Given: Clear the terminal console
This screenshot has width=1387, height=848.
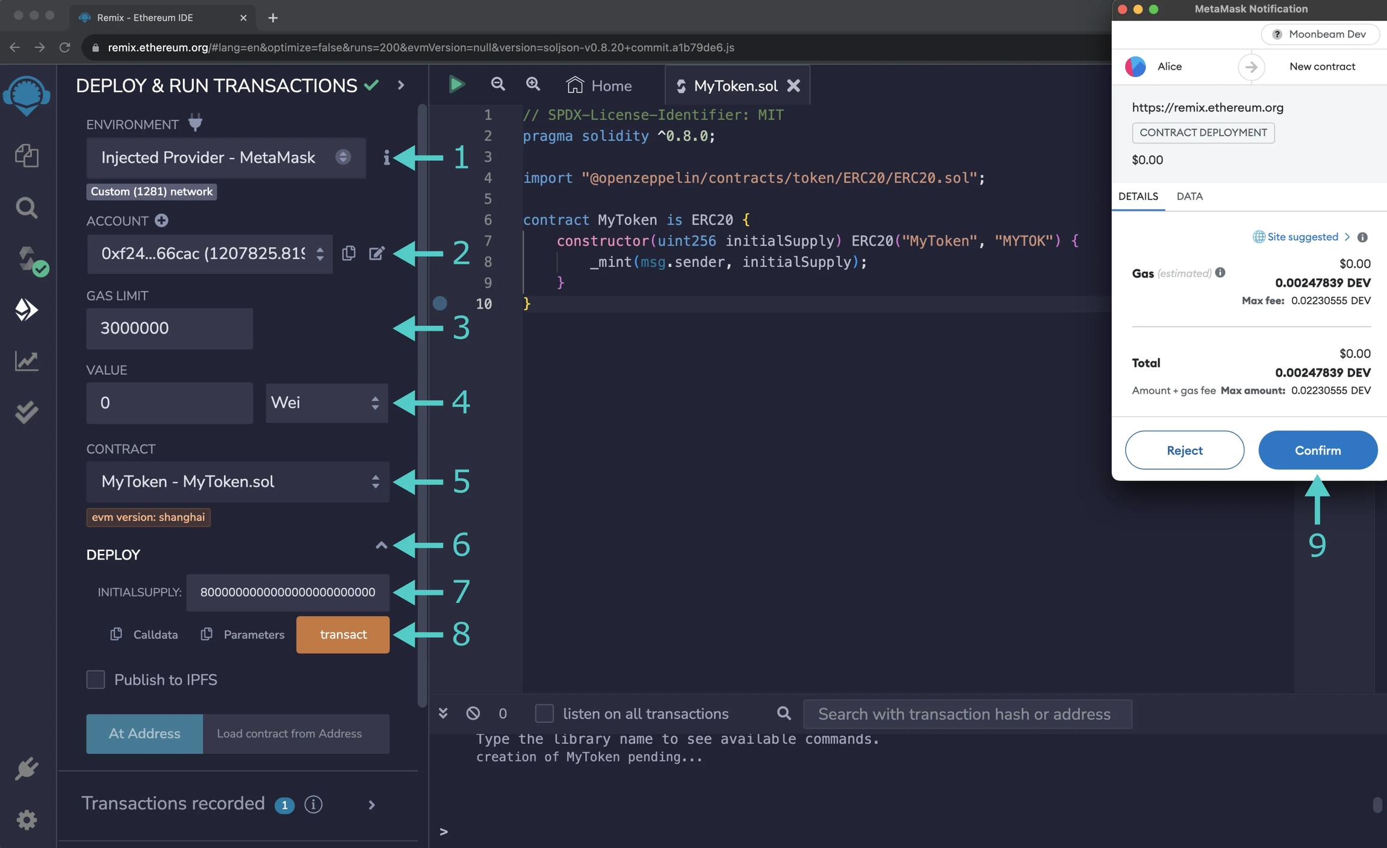Looking at the screenshot, I should pyautogui.click(x=473, y=714).
